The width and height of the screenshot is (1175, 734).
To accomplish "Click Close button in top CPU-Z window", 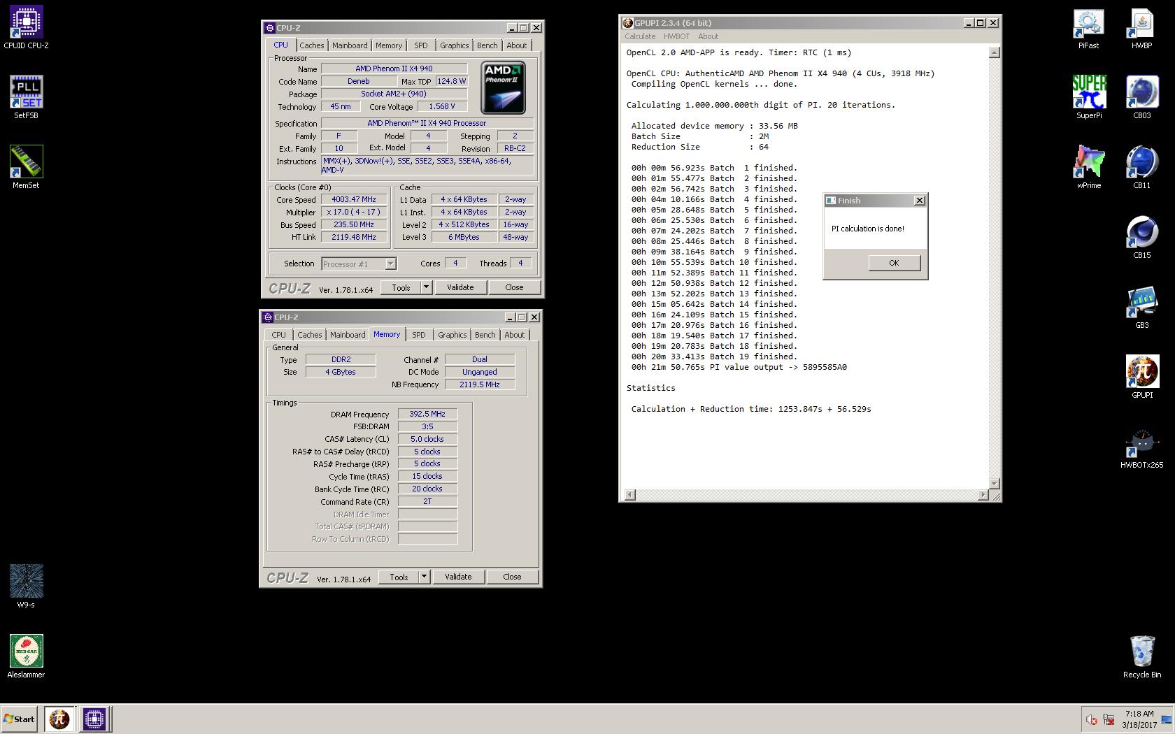I will pos(514,287).
